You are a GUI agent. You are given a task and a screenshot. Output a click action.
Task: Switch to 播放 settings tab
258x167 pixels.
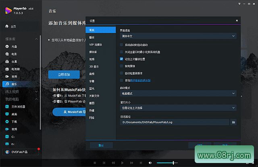[101, 37]
